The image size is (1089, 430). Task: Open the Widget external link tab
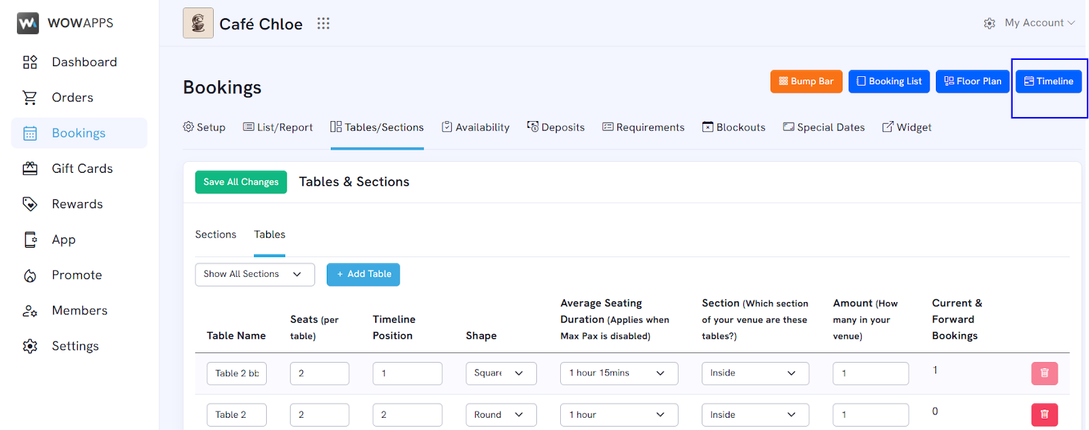(x=907, y=127)
